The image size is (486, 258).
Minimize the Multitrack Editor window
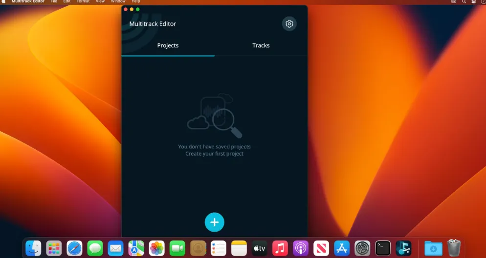(132, 9)
